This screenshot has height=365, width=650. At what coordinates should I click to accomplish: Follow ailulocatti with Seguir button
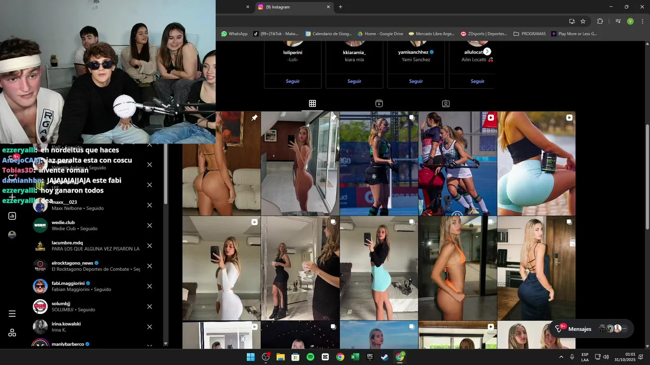click(477, 81)
